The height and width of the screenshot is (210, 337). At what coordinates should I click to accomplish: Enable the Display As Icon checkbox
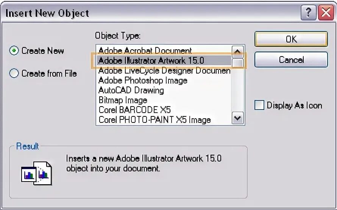click(x=259, y=105)
